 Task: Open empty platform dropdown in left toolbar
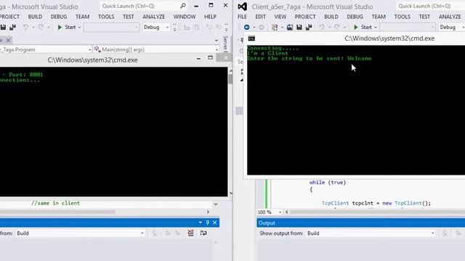[x=111, y=28]
